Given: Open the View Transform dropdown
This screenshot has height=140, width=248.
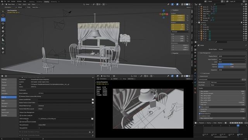Looking at the screenshot, I should [x=232, y=59].
